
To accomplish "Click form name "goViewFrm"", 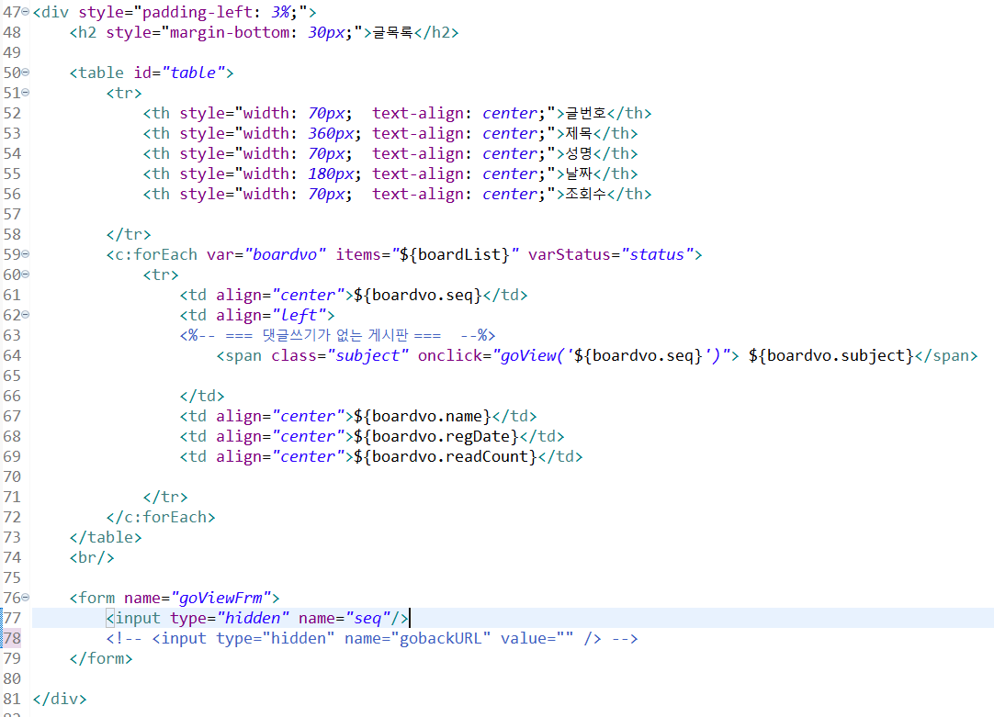I will click(221, 598).
